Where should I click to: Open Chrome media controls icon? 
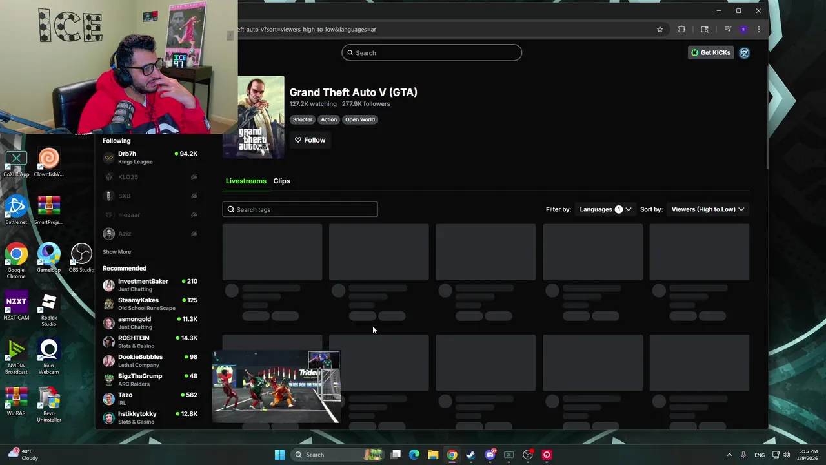pyautogui.click(x=727, y=29)
